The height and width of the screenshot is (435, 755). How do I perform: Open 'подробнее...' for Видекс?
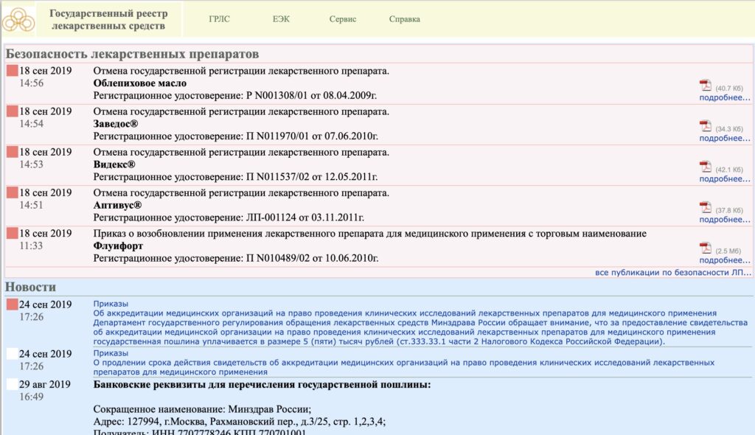(725, 178)
